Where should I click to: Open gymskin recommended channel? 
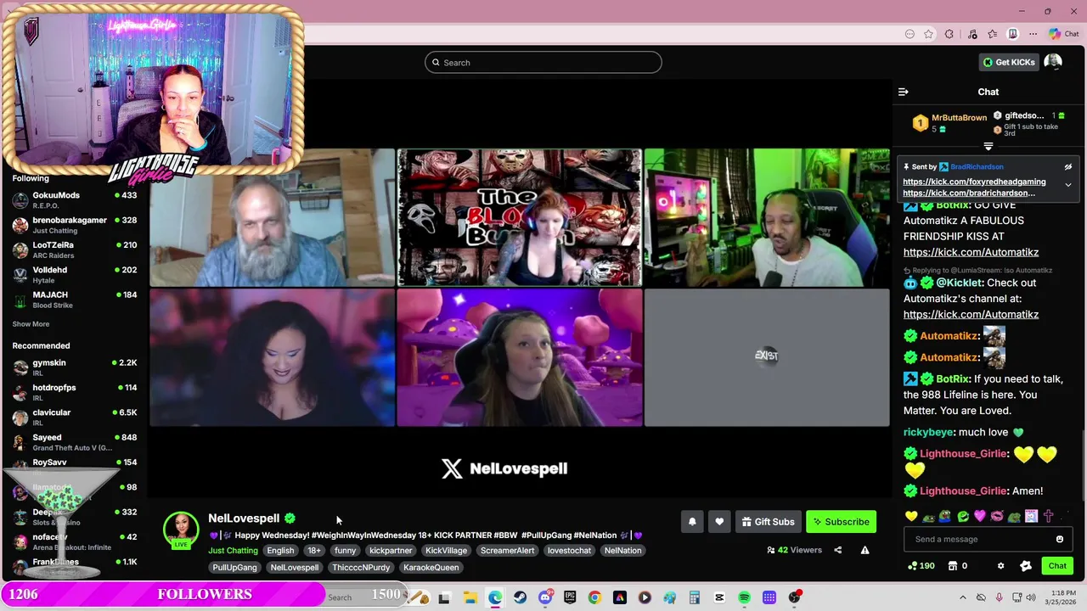[74, 367]
